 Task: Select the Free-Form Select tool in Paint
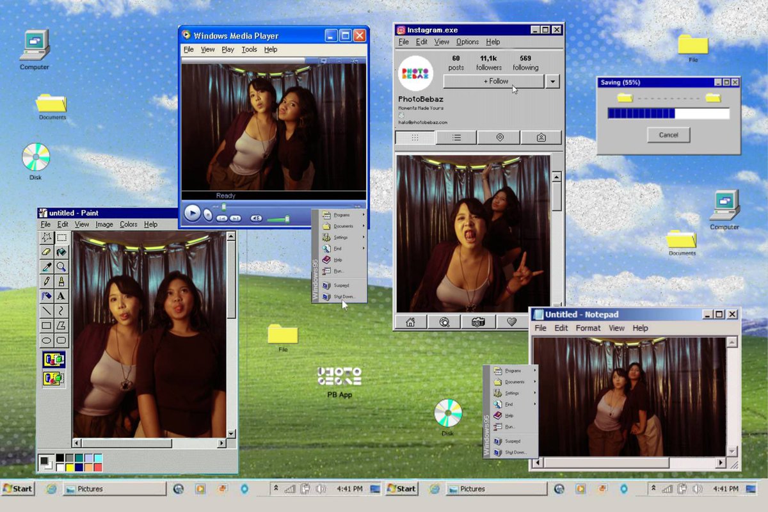click(x=47, y=238)
